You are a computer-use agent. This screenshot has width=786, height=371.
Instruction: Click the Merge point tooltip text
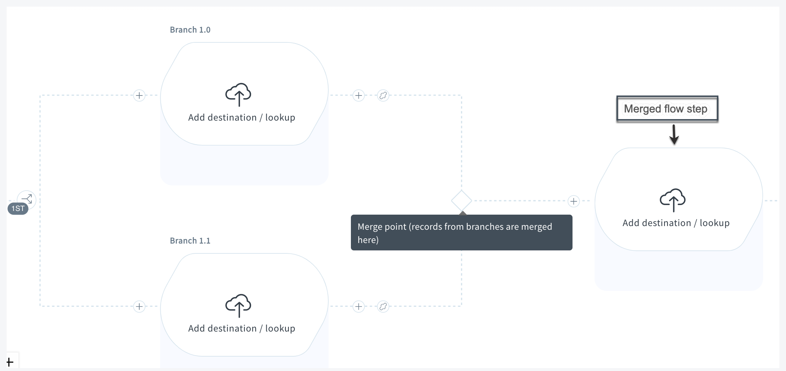click(x=455, y=233)
